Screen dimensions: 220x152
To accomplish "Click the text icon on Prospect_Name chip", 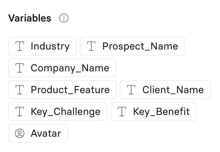I will [x=91, y=46].
